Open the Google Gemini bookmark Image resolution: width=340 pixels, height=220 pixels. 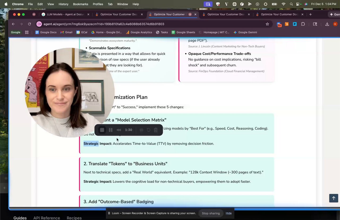tap(245, 32)
